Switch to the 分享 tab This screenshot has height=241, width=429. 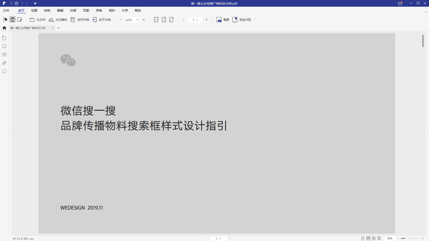pos(125,11)
